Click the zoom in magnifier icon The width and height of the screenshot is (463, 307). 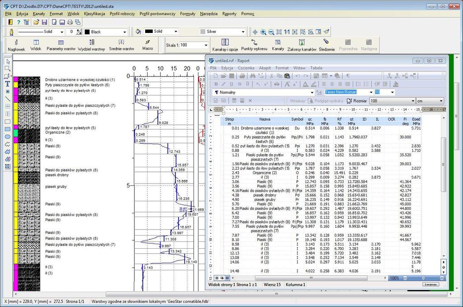click(x=263, y=32)
